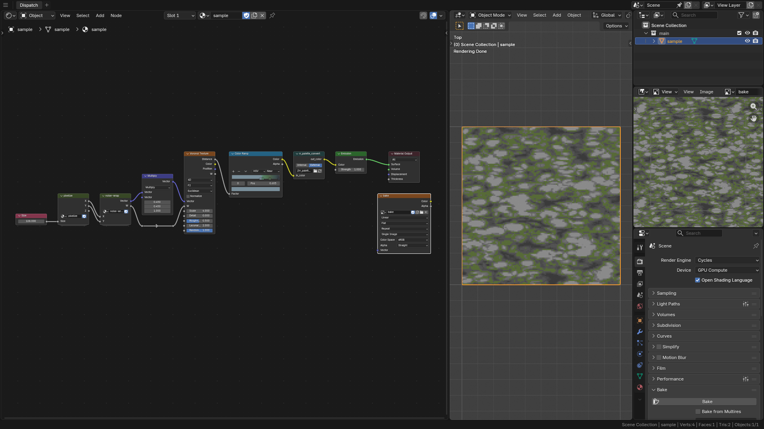Hide main collection with eye icon
Viewport: 764px width, 429px height.
tap(747, 33)
